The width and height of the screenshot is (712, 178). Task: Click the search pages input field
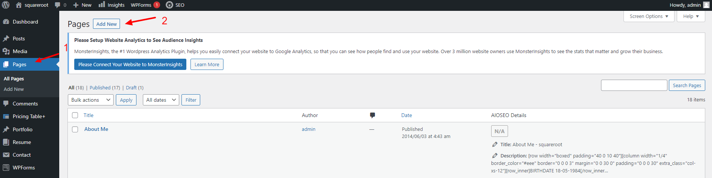tap(634, 85)
